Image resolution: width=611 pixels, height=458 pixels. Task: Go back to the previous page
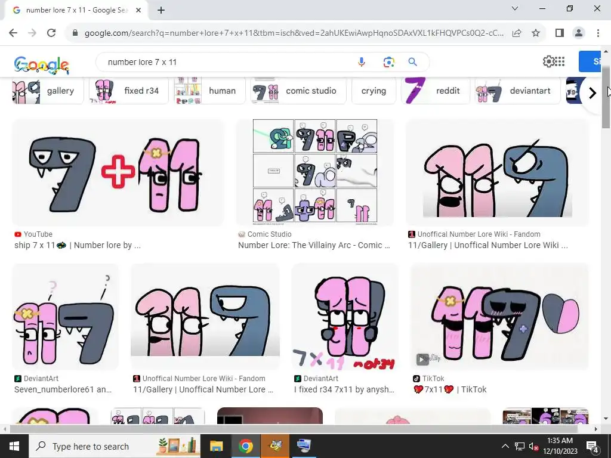coord(13,33)
